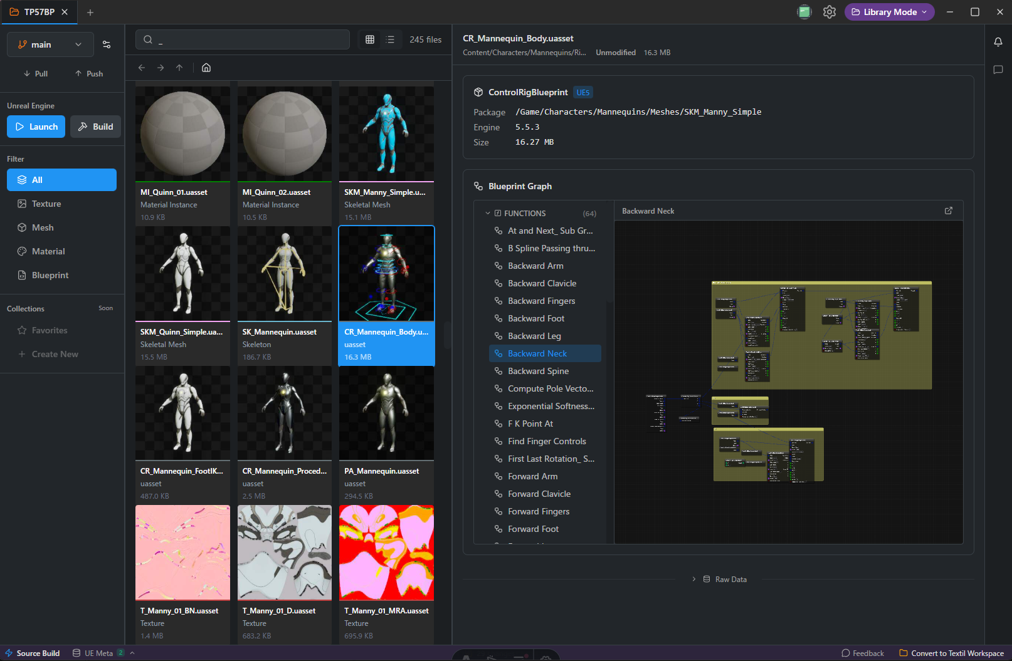1012x661 pixels.
Task: Navigate back with left arrow
Action: (142, 68)
